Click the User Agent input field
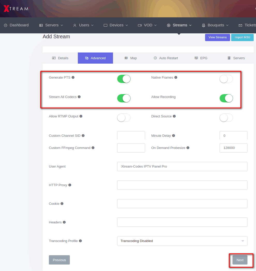Viewport: 256px width, 271px height. coord(182,167)
